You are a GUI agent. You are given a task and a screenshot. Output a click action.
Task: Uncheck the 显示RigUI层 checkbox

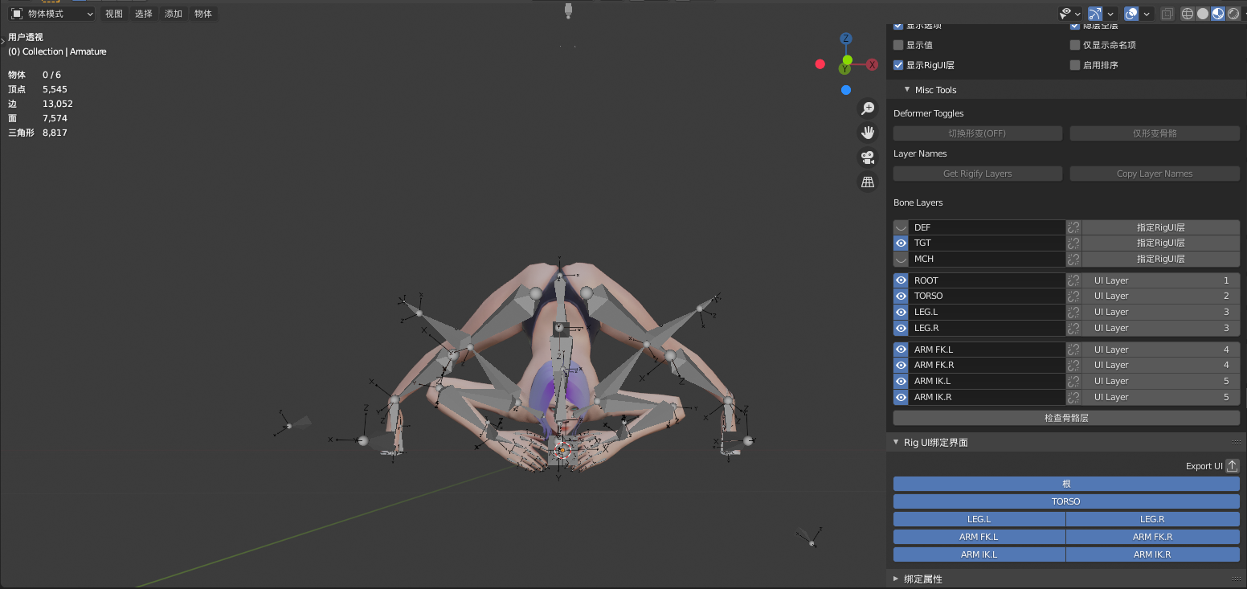coord(898,65)
